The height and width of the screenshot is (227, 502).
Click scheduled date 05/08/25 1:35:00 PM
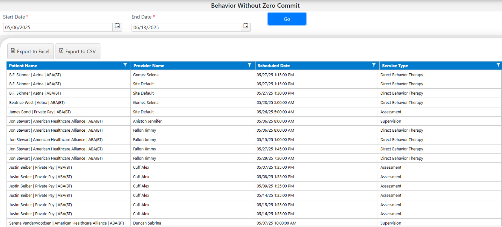275,177
